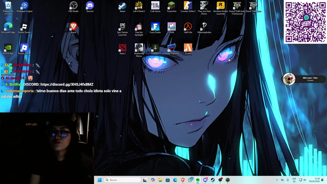Open the ESP ES language switcher

pos(294,180)
